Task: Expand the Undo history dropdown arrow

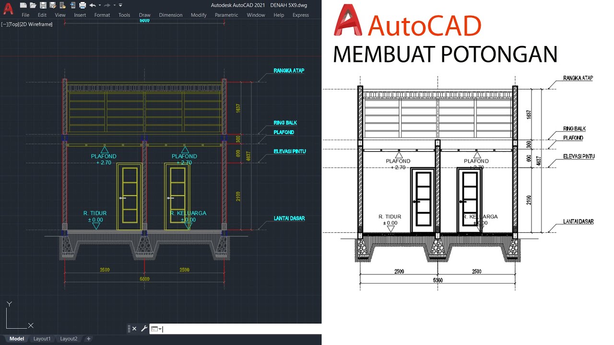Action: [100, 5]
